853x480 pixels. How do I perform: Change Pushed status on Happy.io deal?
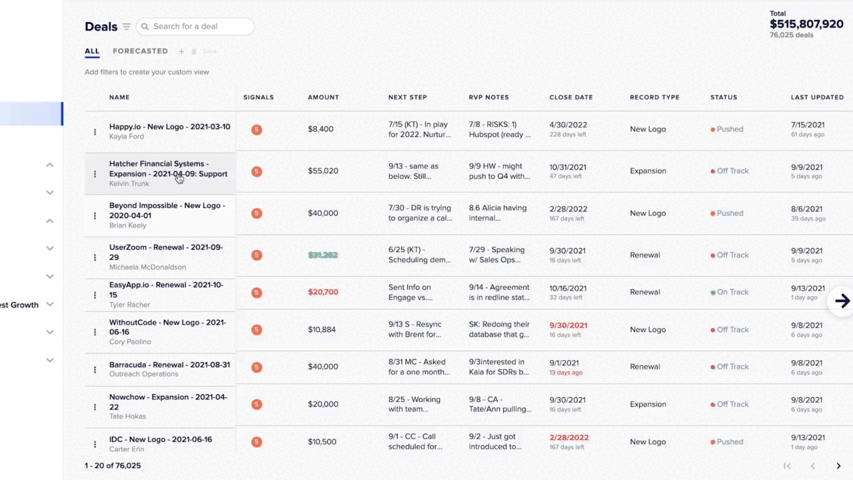point(726,129)
